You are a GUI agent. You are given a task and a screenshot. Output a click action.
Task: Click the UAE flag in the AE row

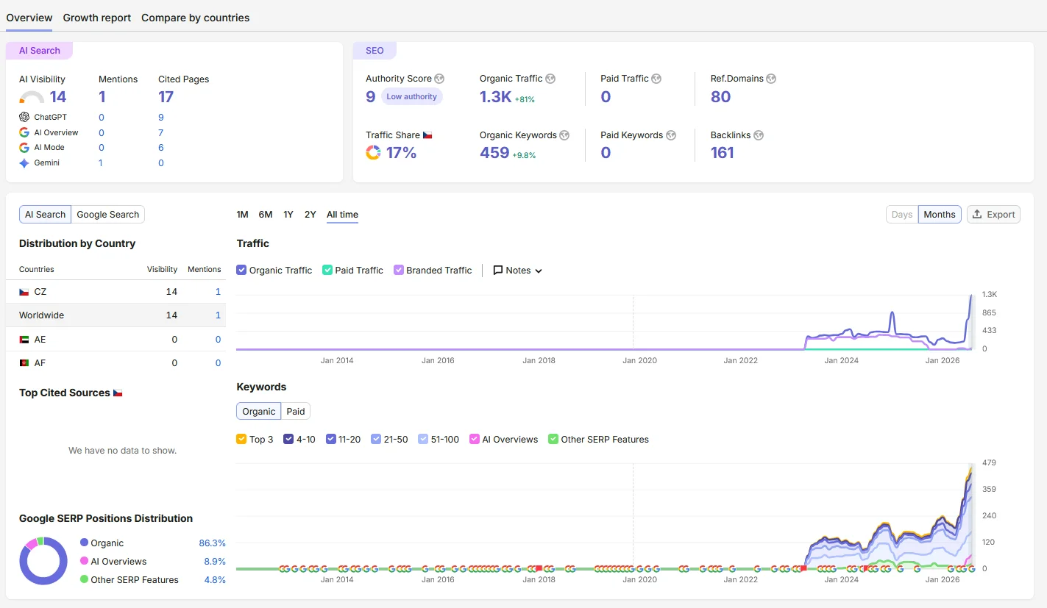[x=24, y=339]
